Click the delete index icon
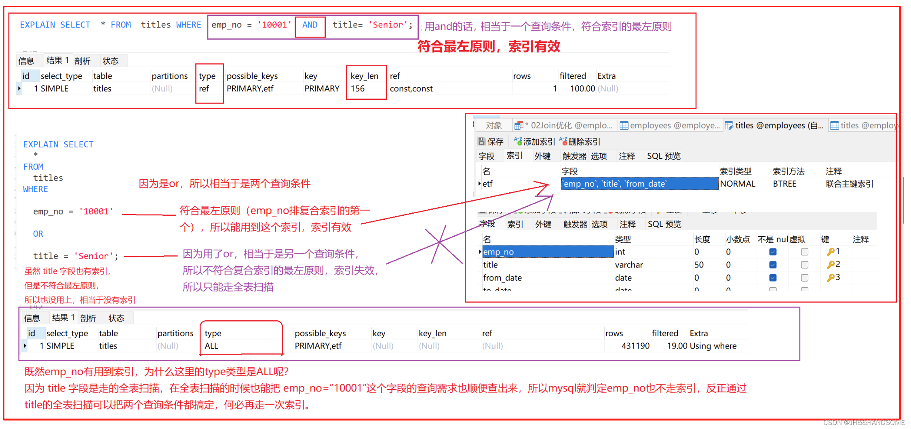911x429 pixels. click(x=563, y=141)
